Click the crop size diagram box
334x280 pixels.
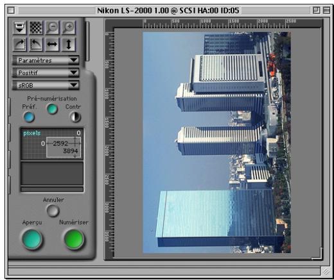tap(64, 147)
